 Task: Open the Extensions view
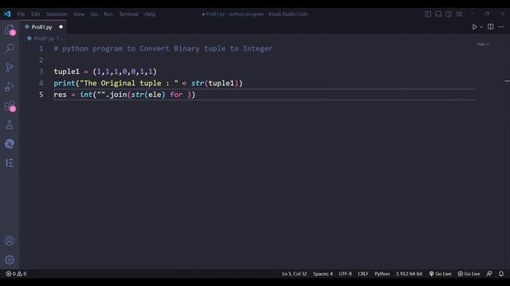pyautogui.click(x=10, y=106)
